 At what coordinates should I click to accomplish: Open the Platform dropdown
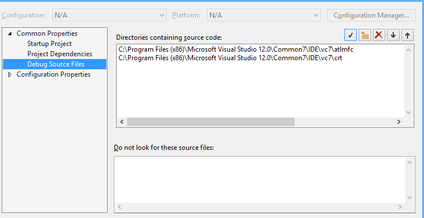coord(264,15)
